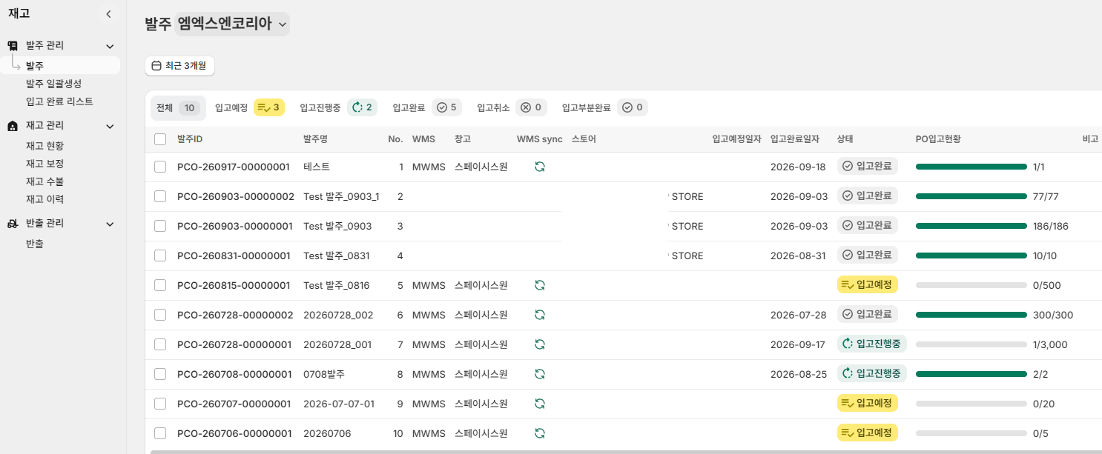Screen dimensions: 1102x454
Task: Open 발주 일괄생성 in the sidebar
Action: pos(53,84)
